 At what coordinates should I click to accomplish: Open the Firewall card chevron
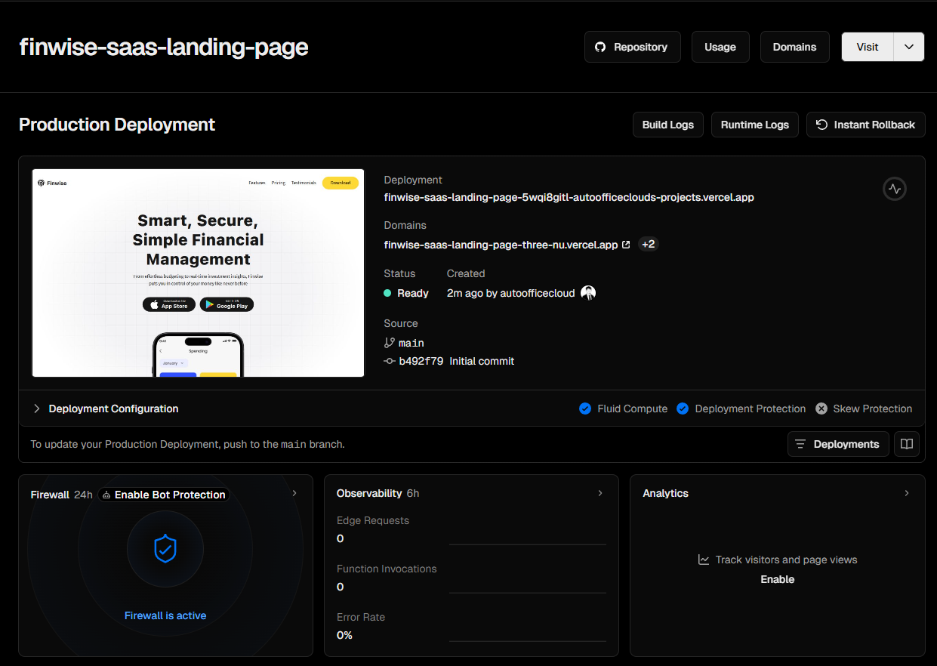pos(294,493)
